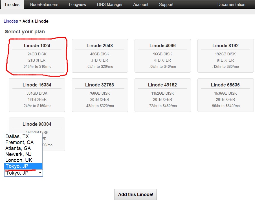This screenshot has height=204, width=264.
Task: Switch to NodeBalancers tab
Action: pyautogui.click(x=44, y=5)
